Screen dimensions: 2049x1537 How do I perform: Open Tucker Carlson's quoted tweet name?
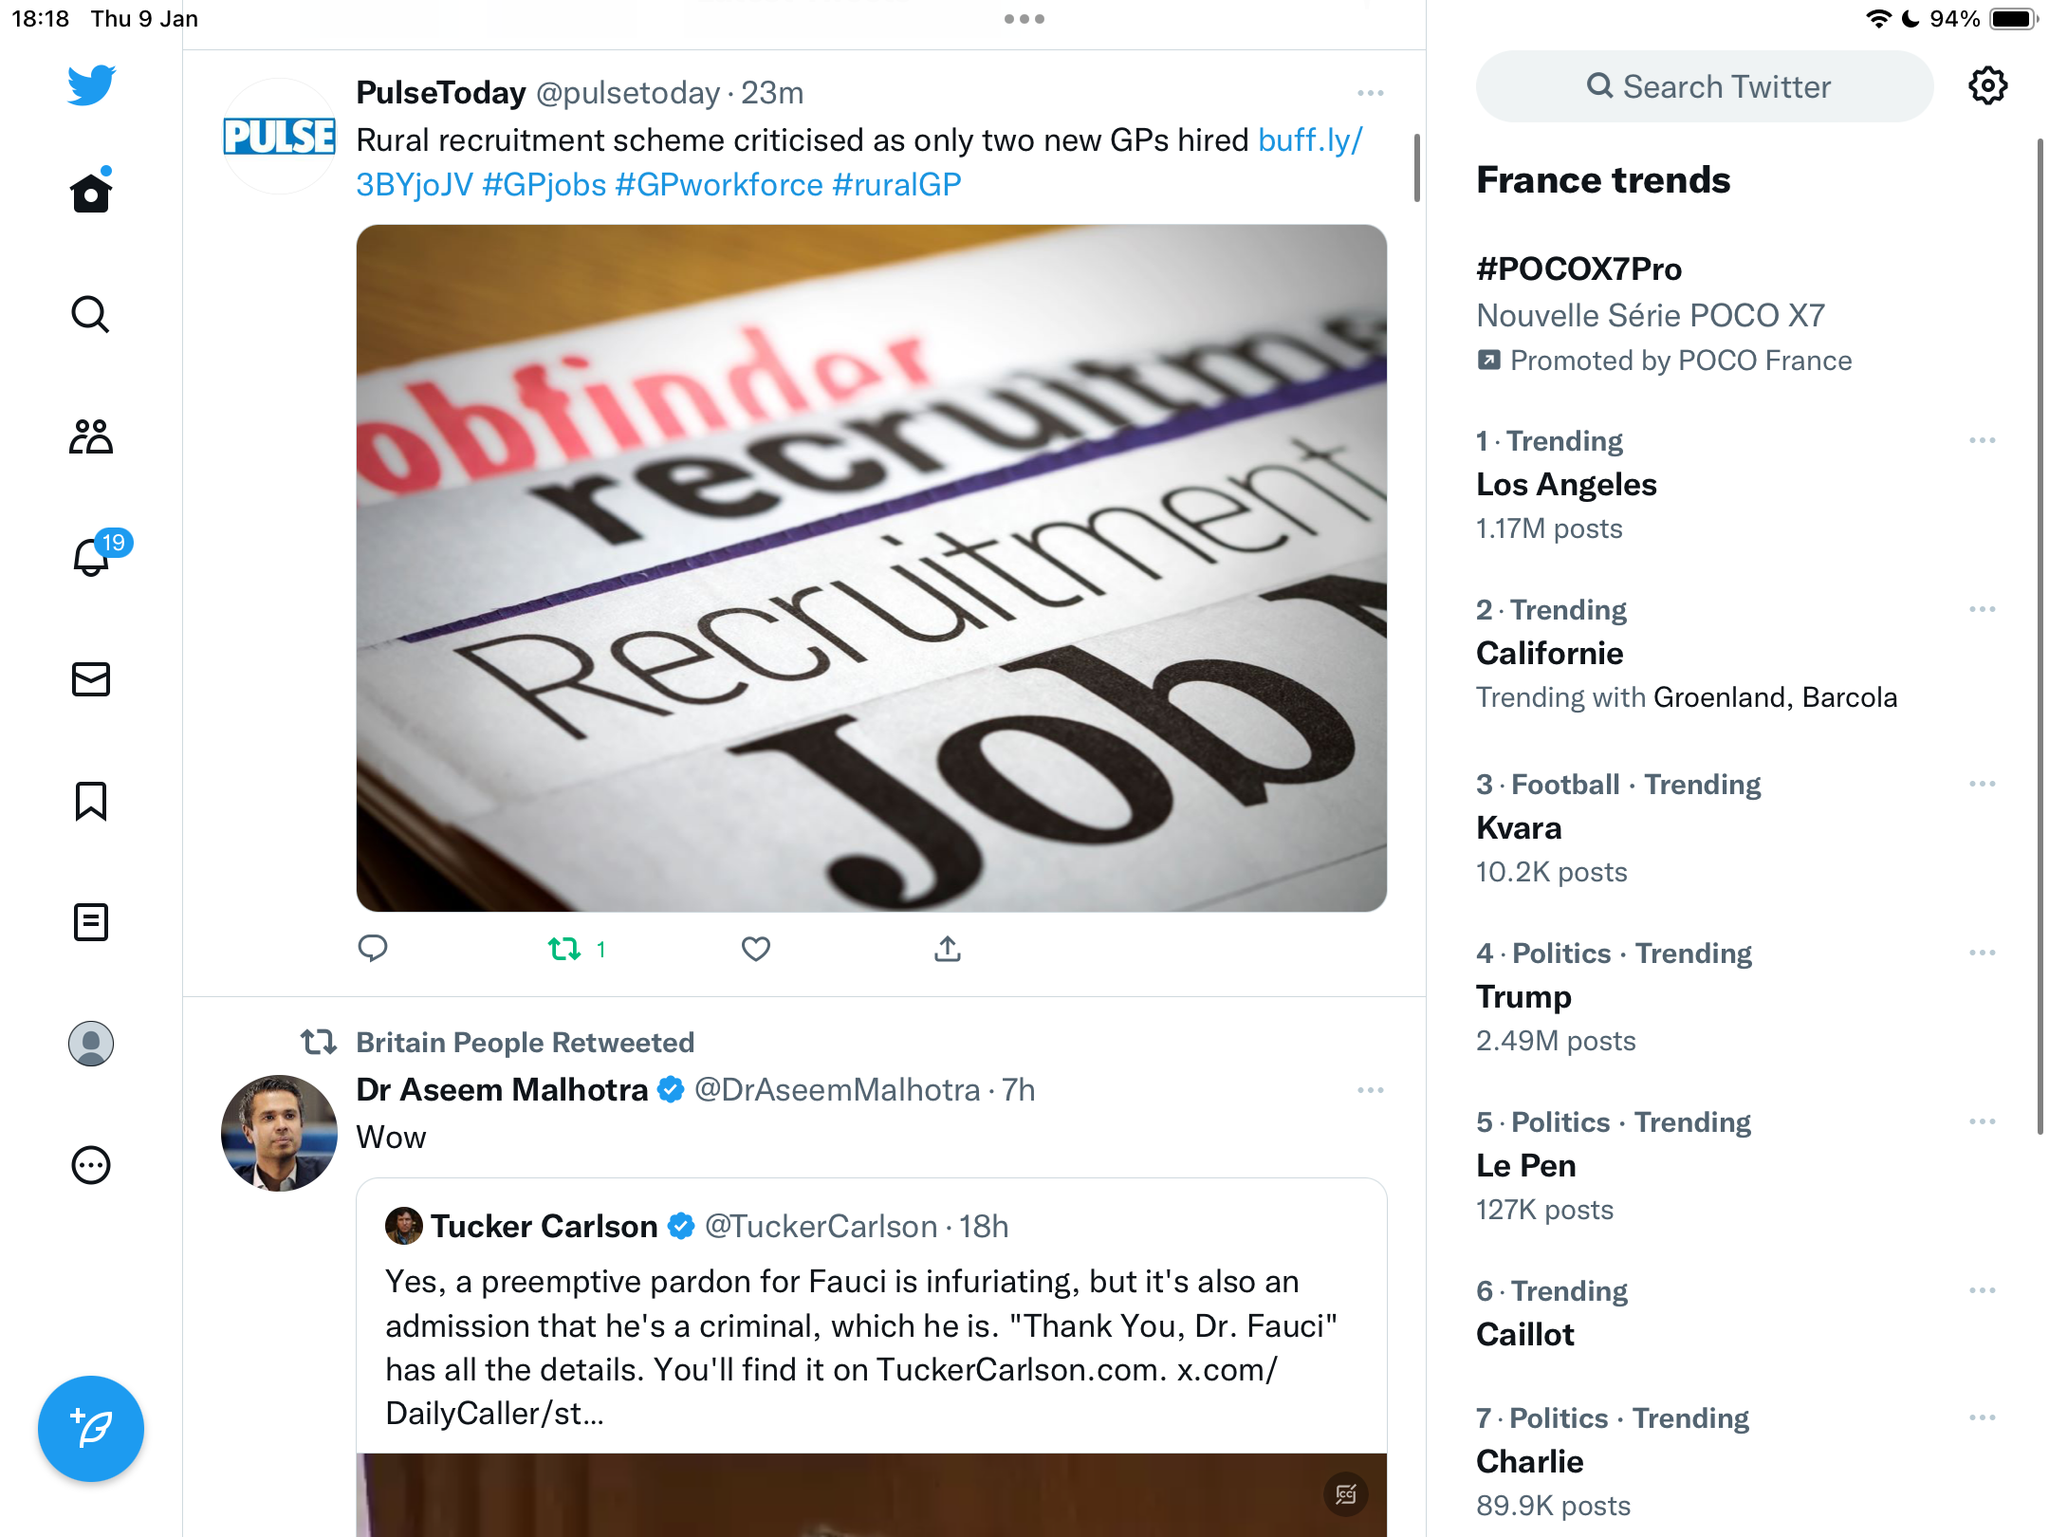[545, 1227]
